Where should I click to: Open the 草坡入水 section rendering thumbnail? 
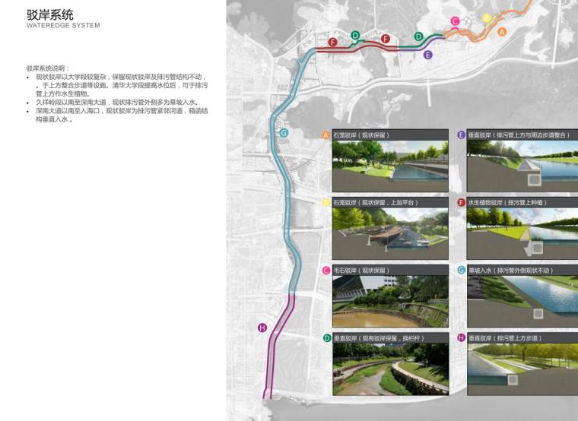click(x=522, y=301)
